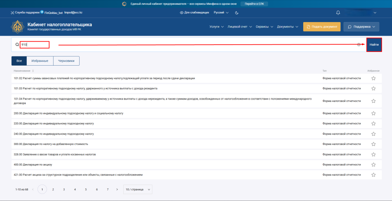Viewport: 392px width, 201px height.
Task: Go to next page arrow in pagination
Action: (117, 189)
